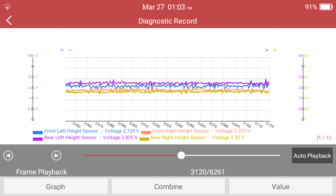336x196 pixels.
Task: Switch to Value view
Action: tap(281, 187)
